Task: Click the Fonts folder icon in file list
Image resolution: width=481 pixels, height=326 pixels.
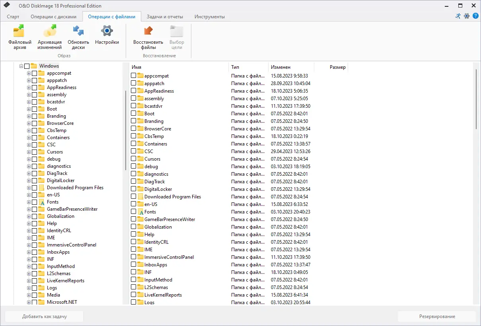Action: (140, 212)
